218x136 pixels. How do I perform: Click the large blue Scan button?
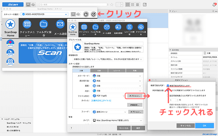[x=43, y=53]
